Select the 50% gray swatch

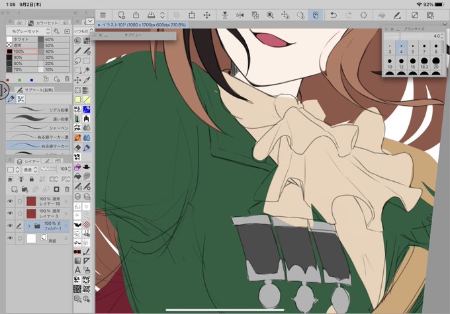click(x=54, y=46)
